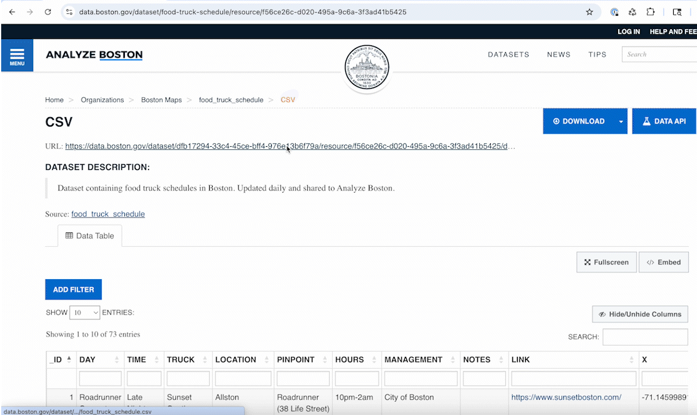Viewport: 697px width, 415px height.
Task: Sort table by _ID column arrow
Action: pyautogui.click(x=69, y=359)
